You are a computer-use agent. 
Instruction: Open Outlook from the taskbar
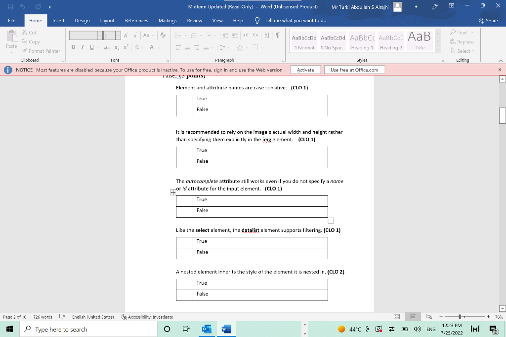tap(207, 329)
